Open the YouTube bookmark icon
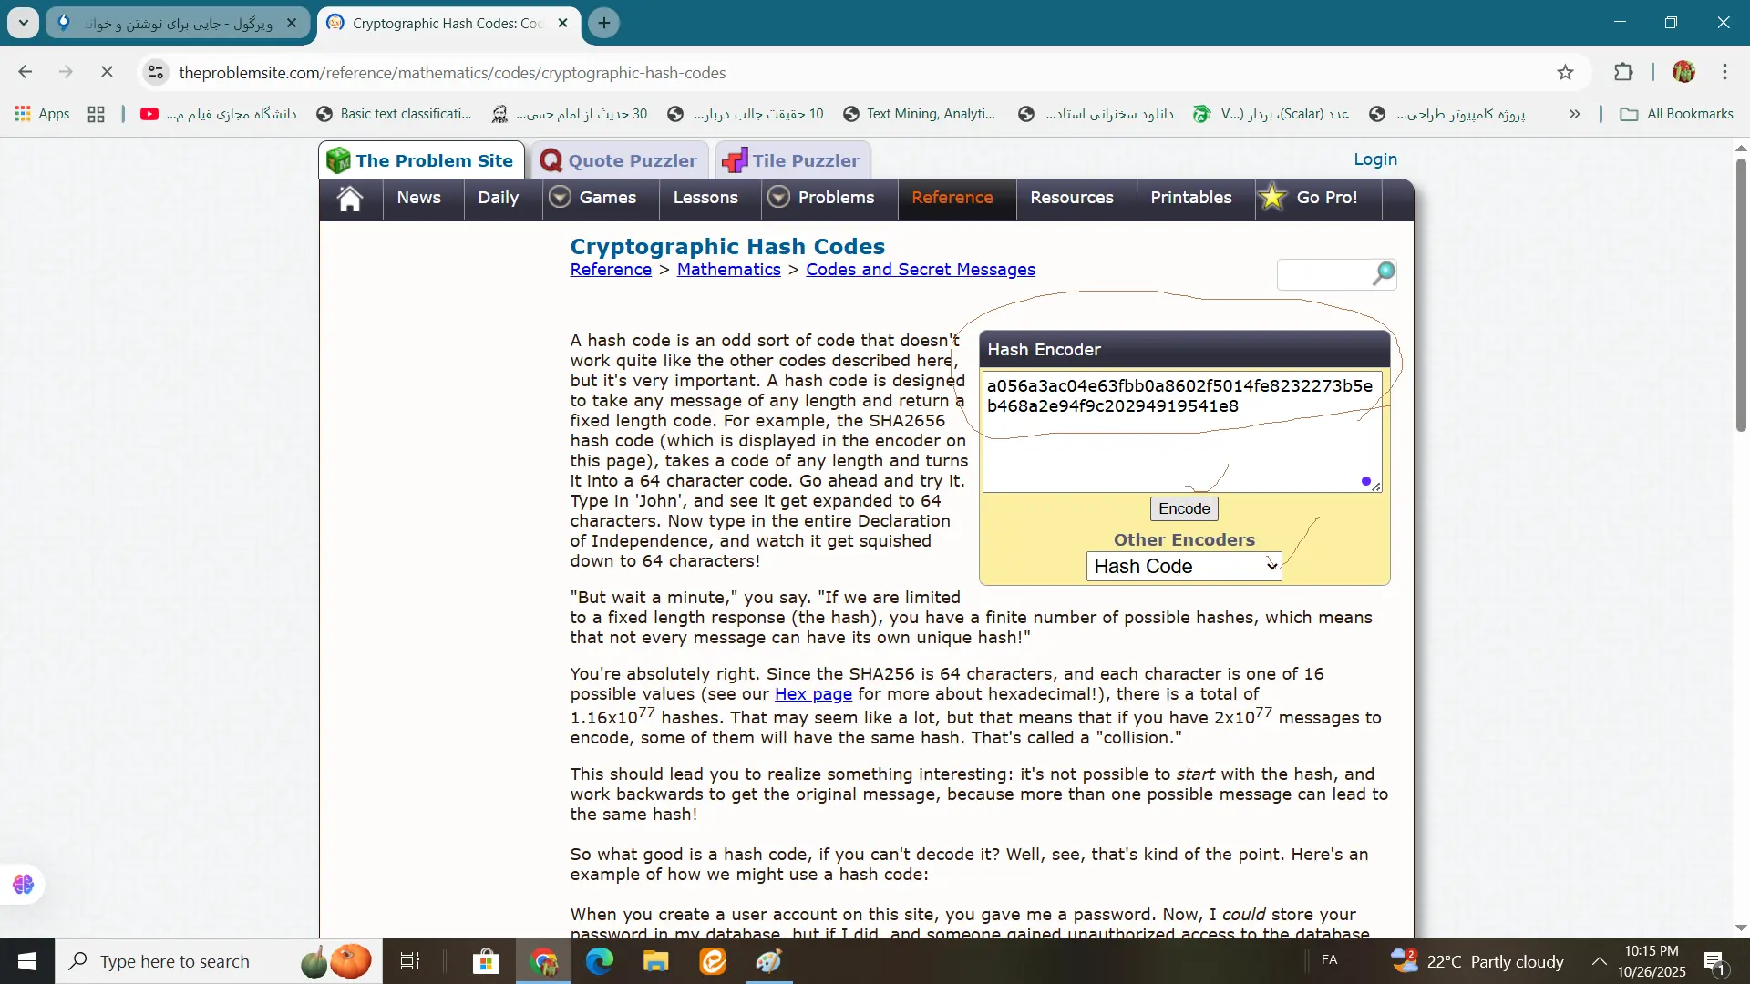The width and height of the screenshot is (1750, 984). pos(149,114)
